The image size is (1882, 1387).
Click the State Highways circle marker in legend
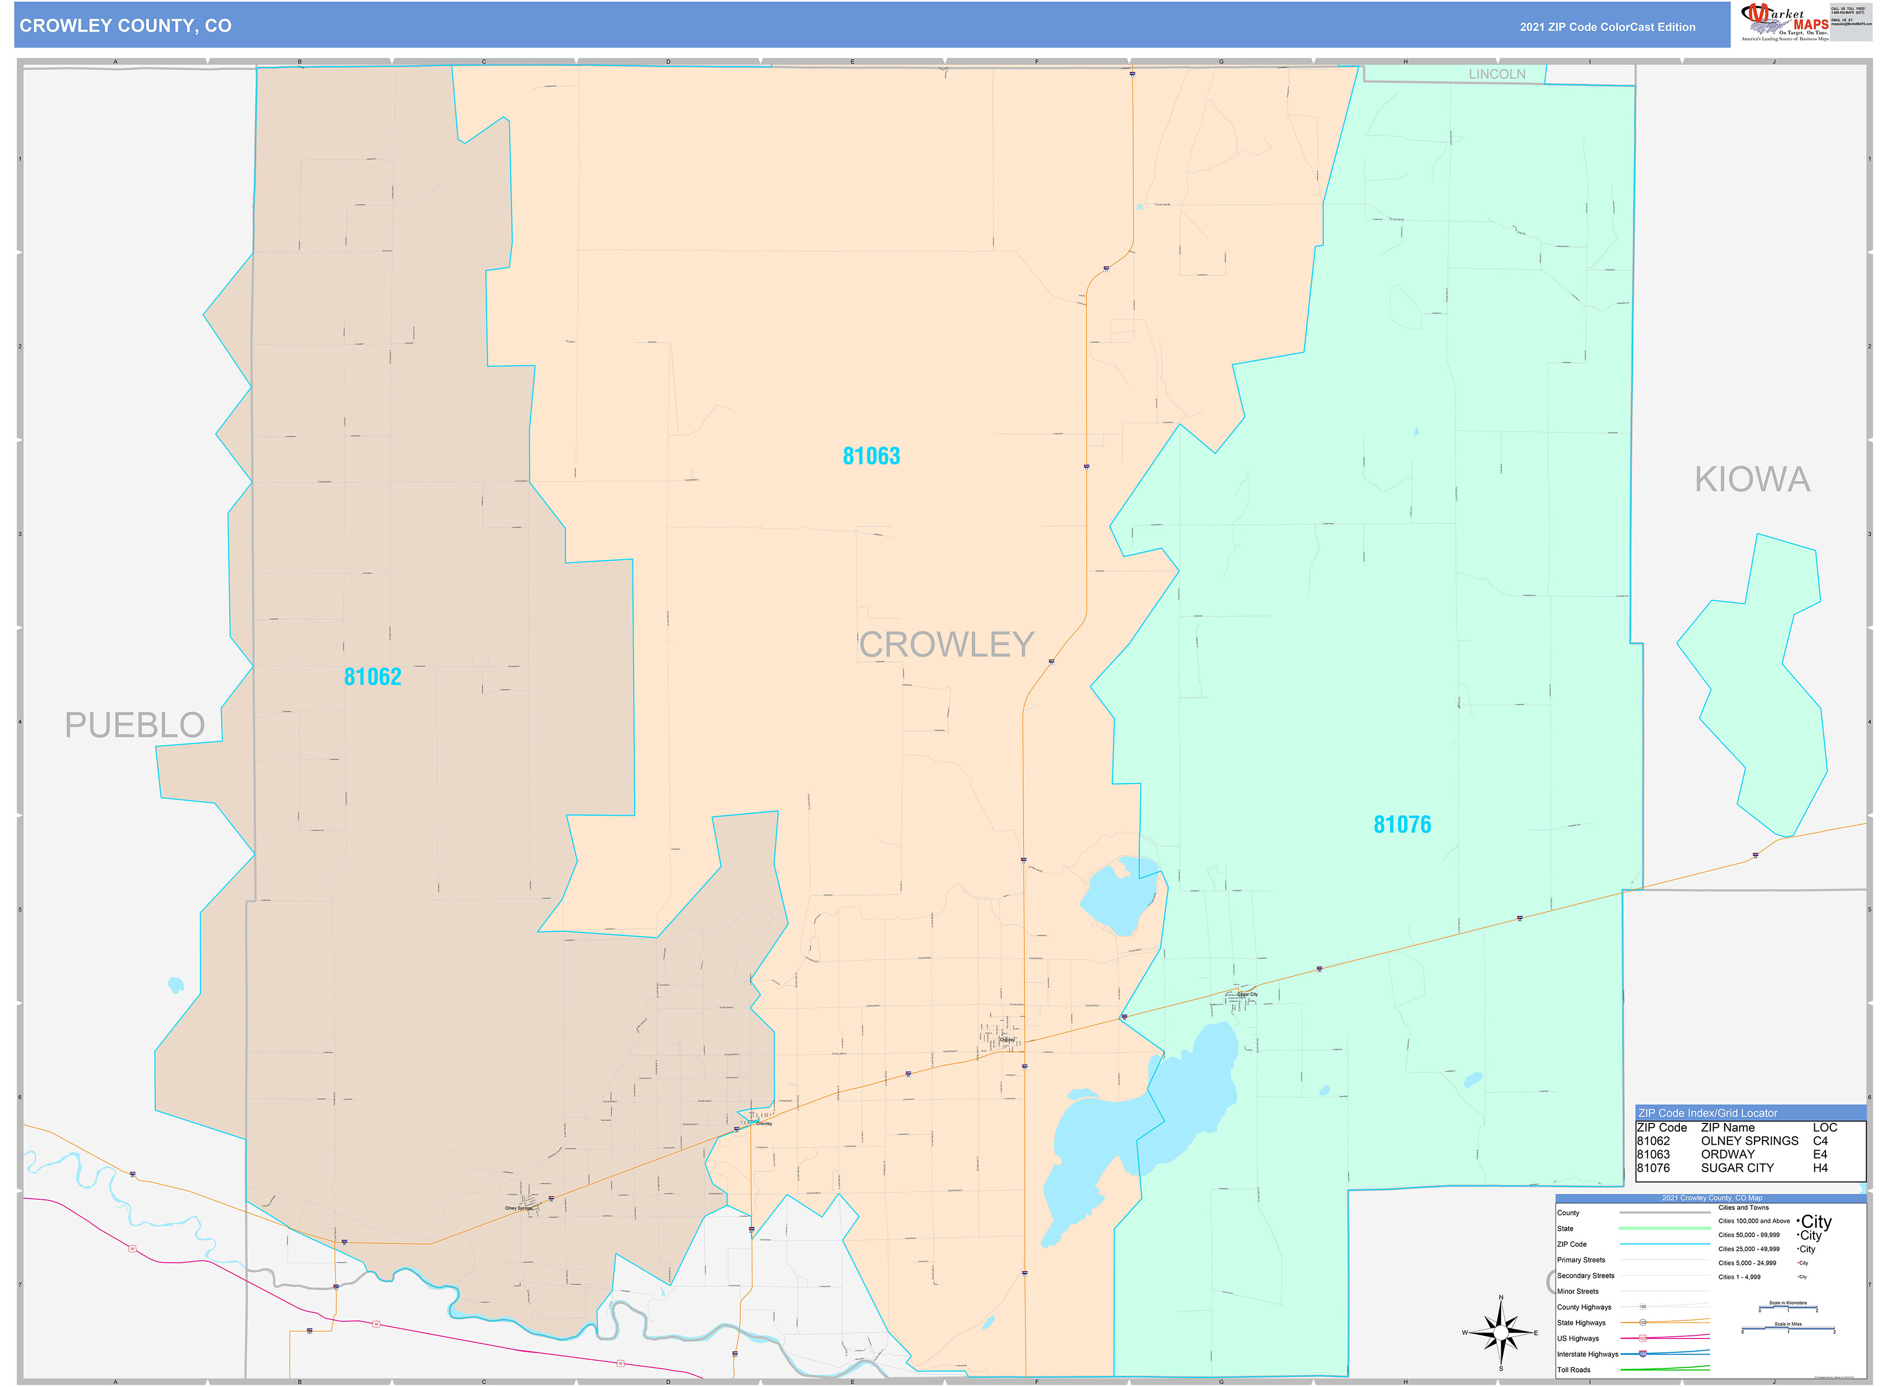coord(1643,1322)
